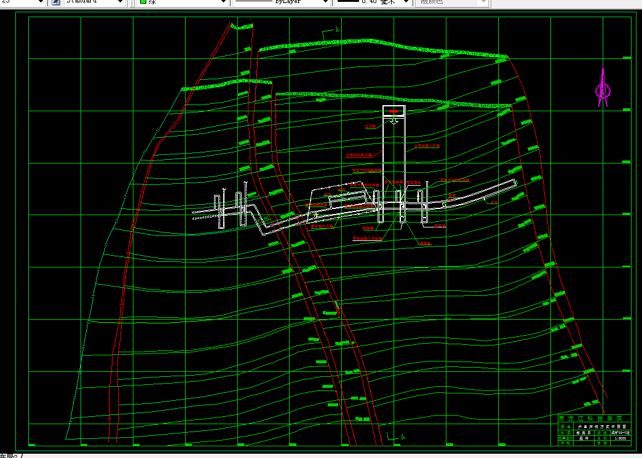Select the section marker A at top

[x=336, y=30]
